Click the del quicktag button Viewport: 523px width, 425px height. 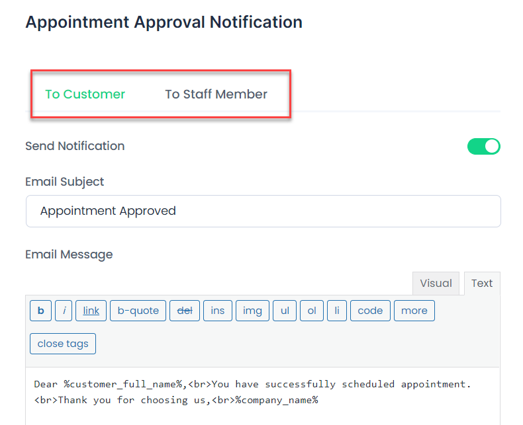tap(185, 311)
